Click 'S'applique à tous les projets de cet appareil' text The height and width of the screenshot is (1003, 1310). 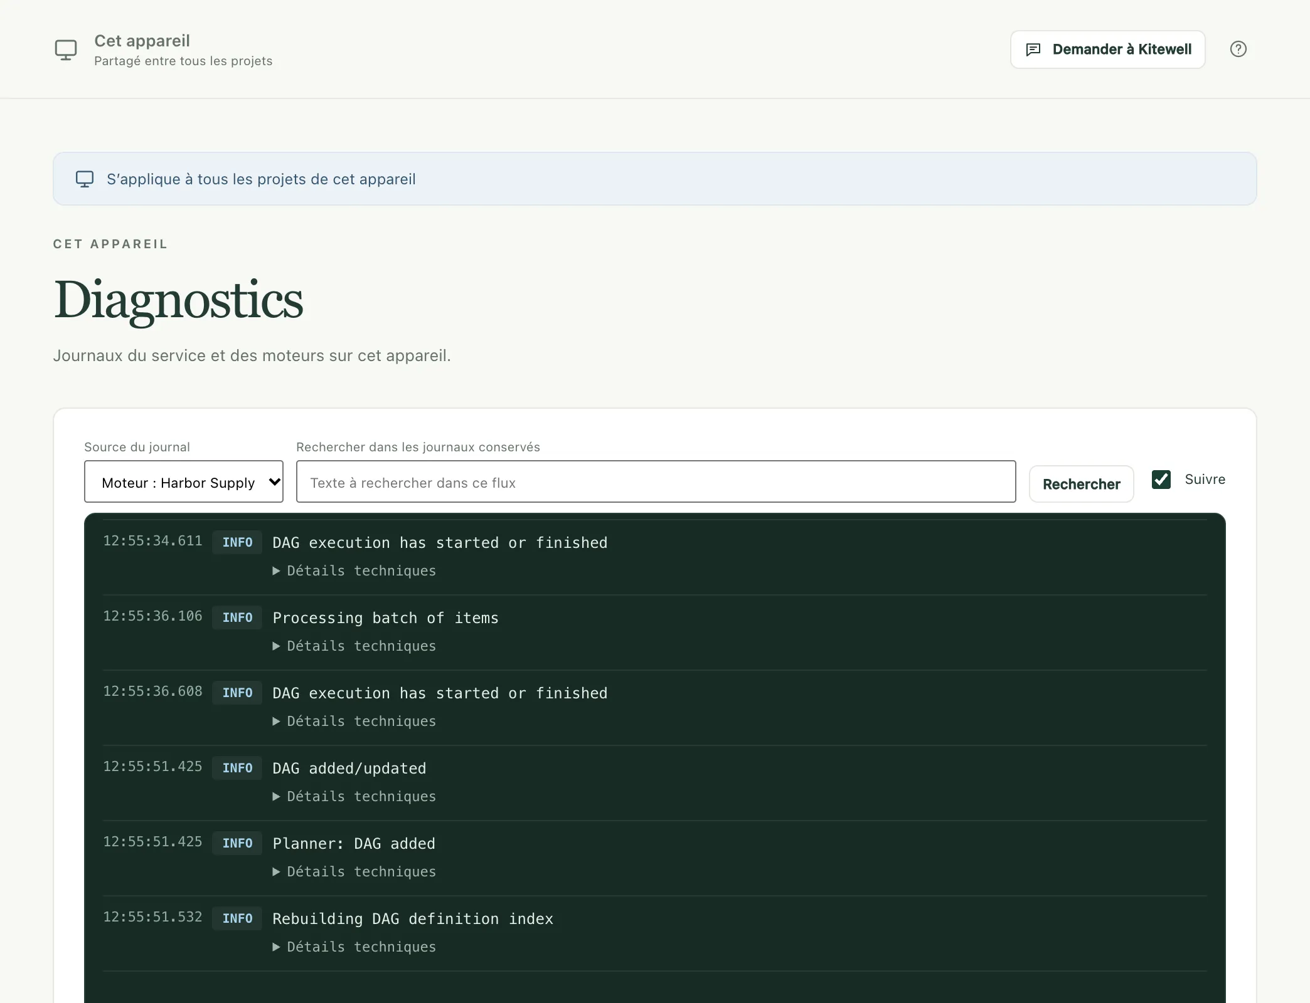point(261,179)
